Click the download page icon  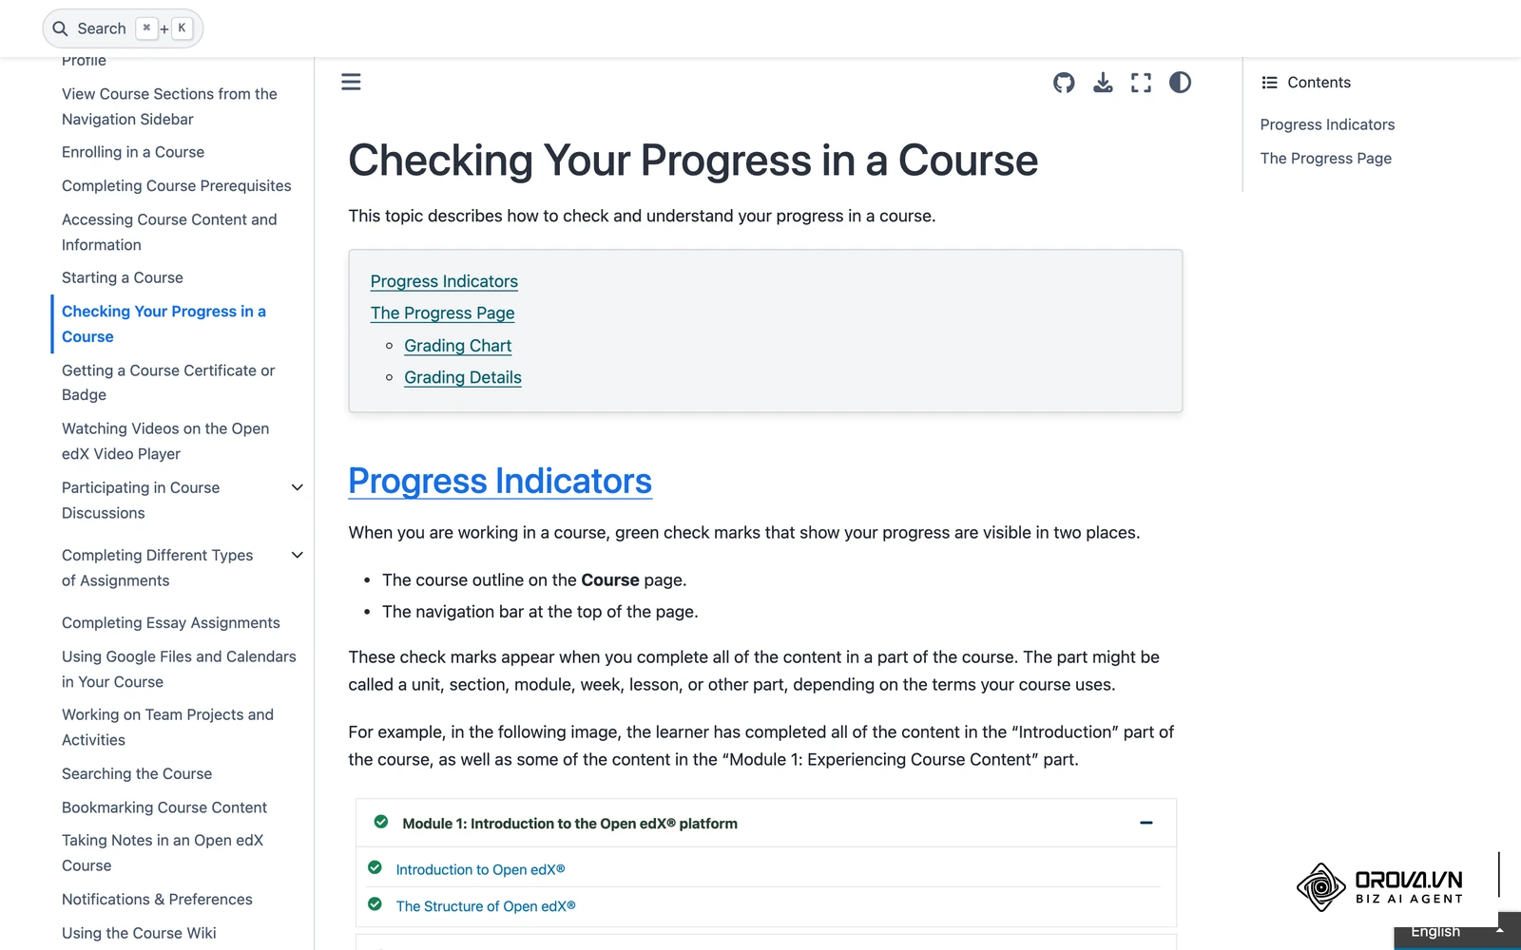coord(1103,83)
